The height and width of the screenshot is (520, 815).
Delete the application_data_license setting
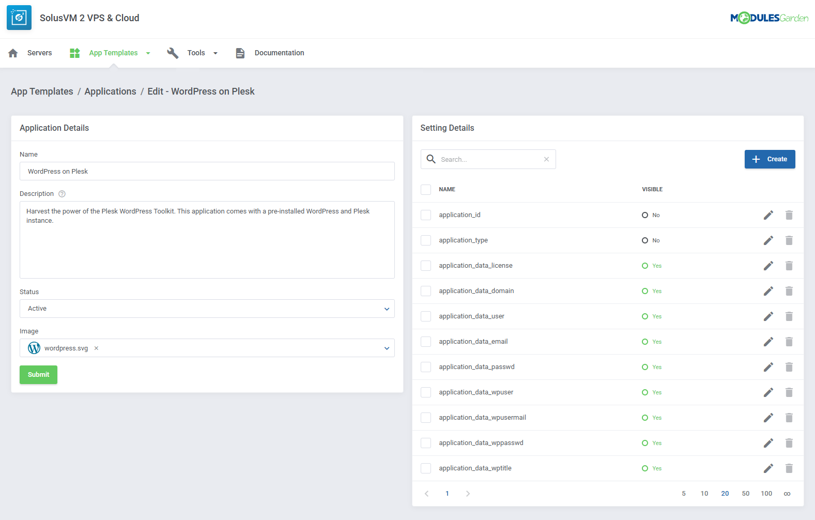tap(789, 266)
